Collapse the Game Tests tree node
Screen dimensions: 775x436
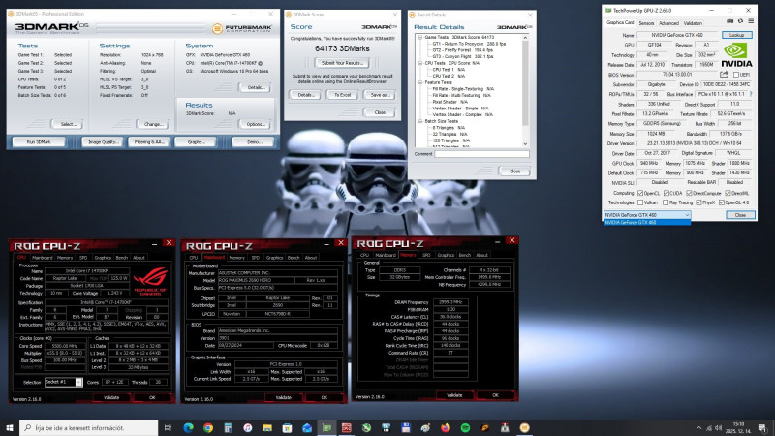420,37
